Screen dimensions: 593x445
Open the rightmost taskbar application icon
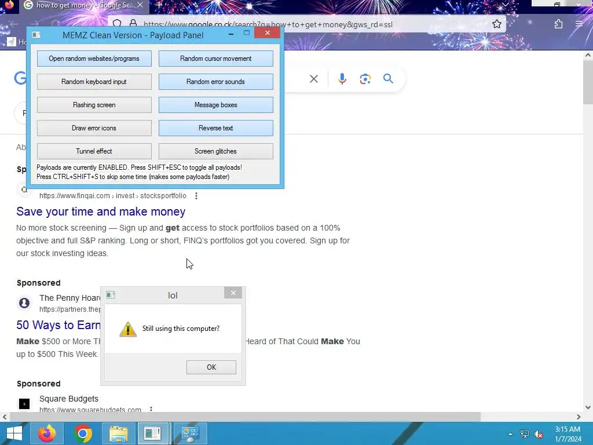click(190, 433)
